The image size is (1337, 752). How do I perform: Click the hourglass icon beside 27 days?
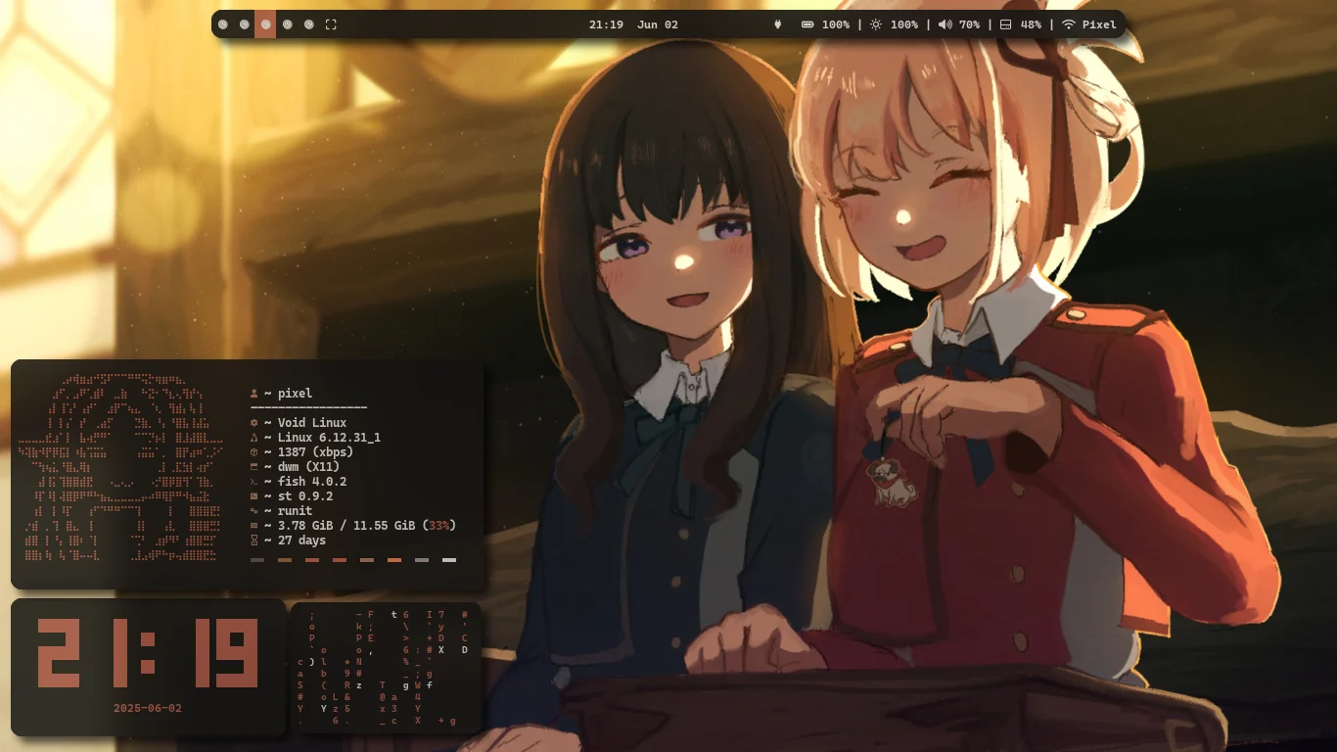[x=254, y=540]
